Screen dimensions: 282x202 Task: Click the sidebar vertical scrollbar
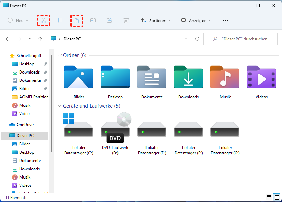tap(51, 103)
